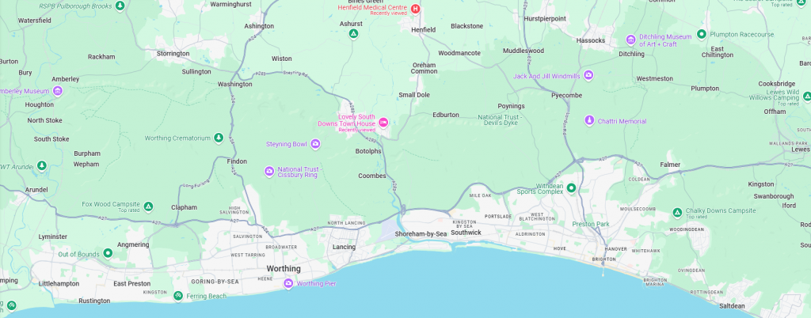Viewport: 811px width, 318px height.
Task: Select the Lovely South Downs Town House hotel pin
Action: tap(383, 123)
